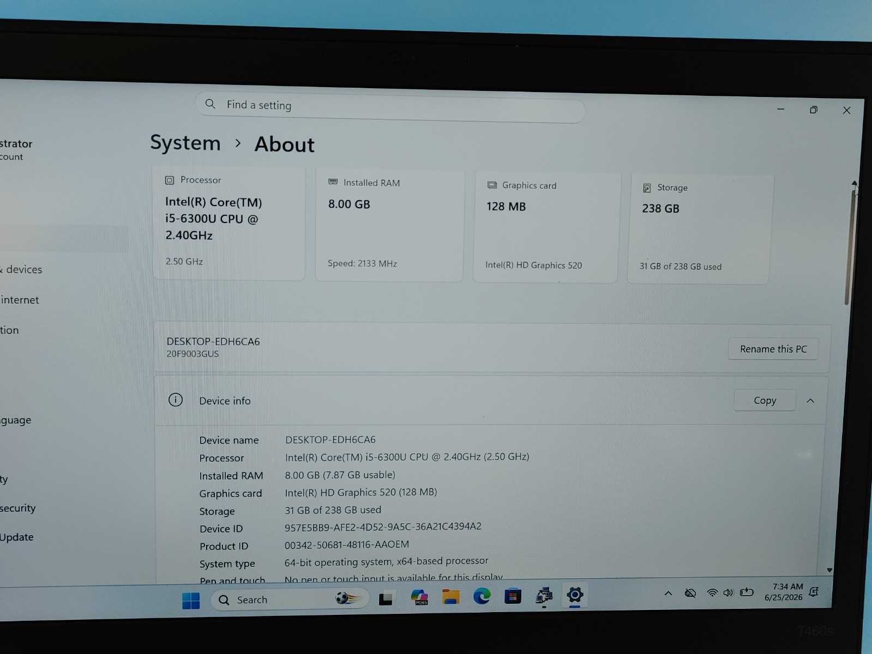
Task: Click the Find a setting search box
Action: pos(390,106)
